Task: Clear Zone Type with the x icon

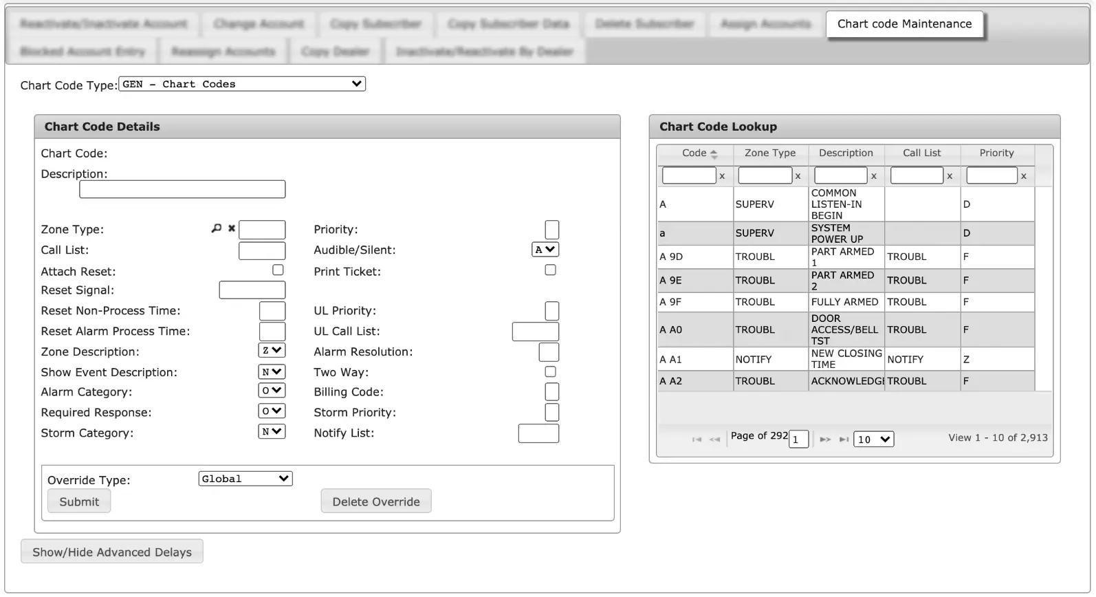Action: 232,228
